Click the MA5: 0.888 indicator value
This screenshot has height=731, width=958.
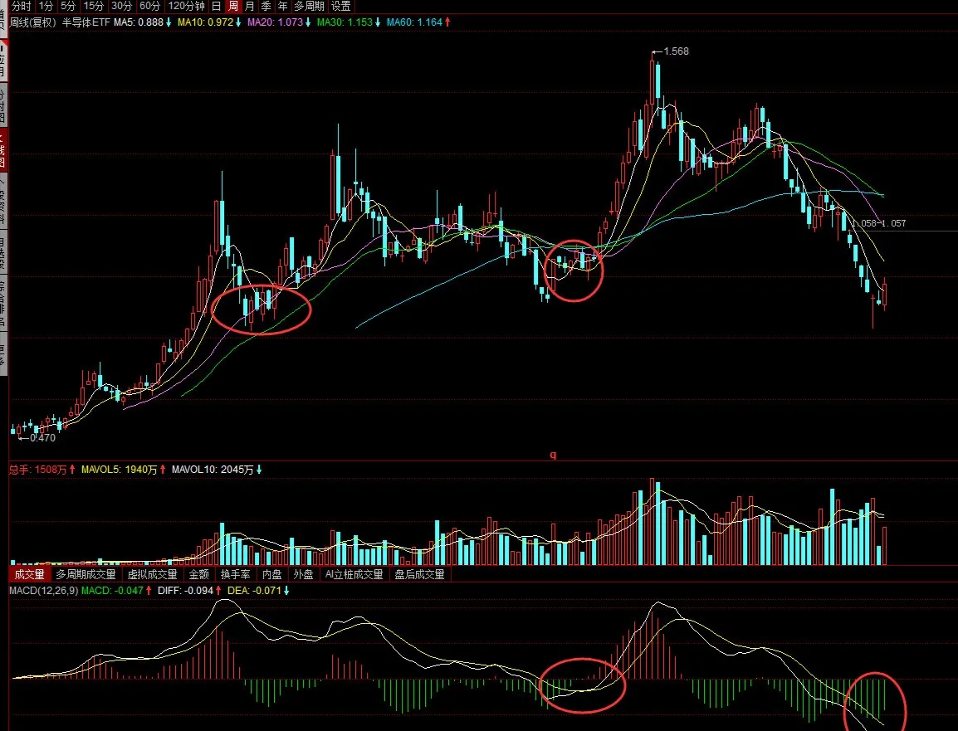point(138,22)
